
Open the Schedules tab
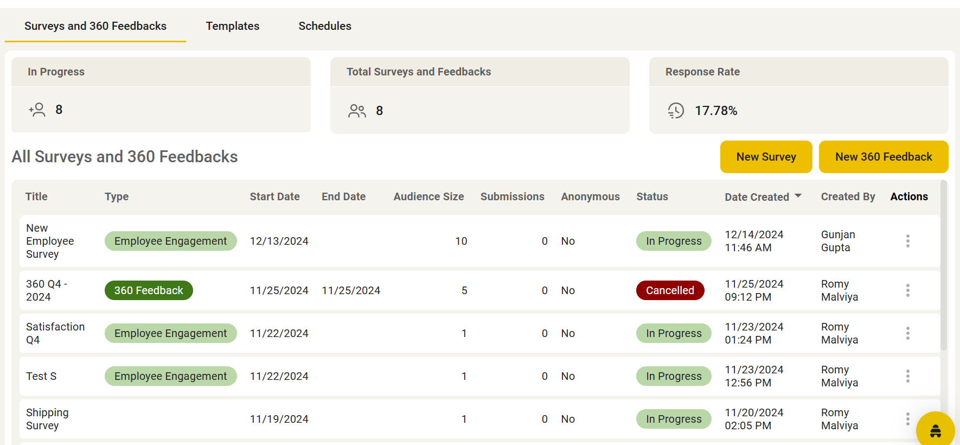coord(325,26)
